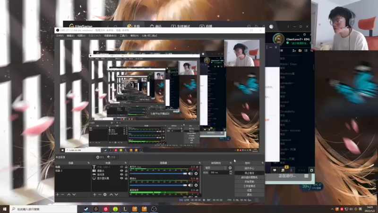Open settings gear for the second mixer channel
This screenshot has height=213, width=378.
[x=196, y=185]
